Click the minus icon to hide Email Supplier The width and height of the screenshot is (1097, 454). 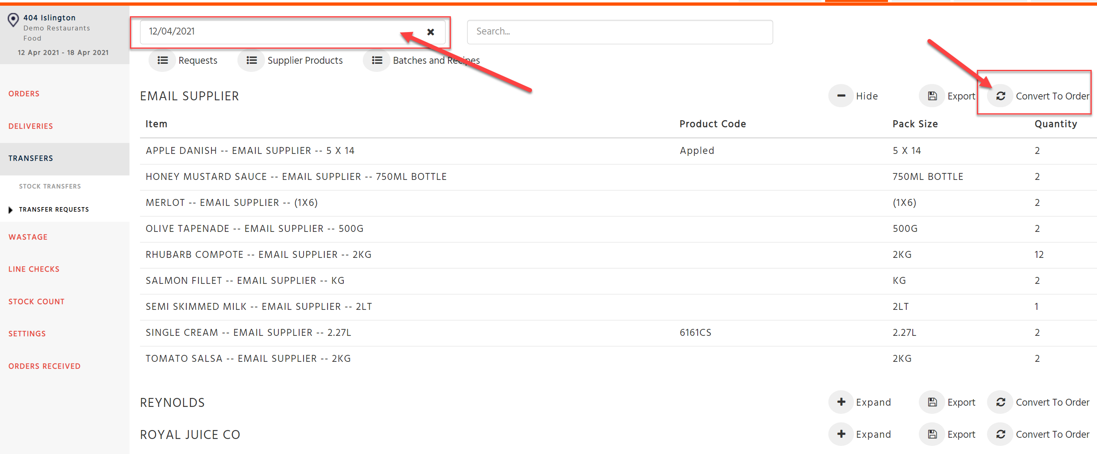(841, 96)
